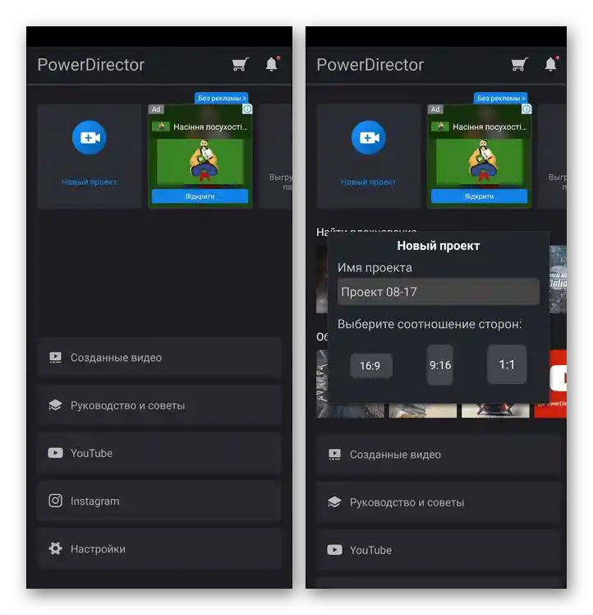Click ad title 'Насіння посухості' in left screen
The image size is (593, 615).
point(210,127)
